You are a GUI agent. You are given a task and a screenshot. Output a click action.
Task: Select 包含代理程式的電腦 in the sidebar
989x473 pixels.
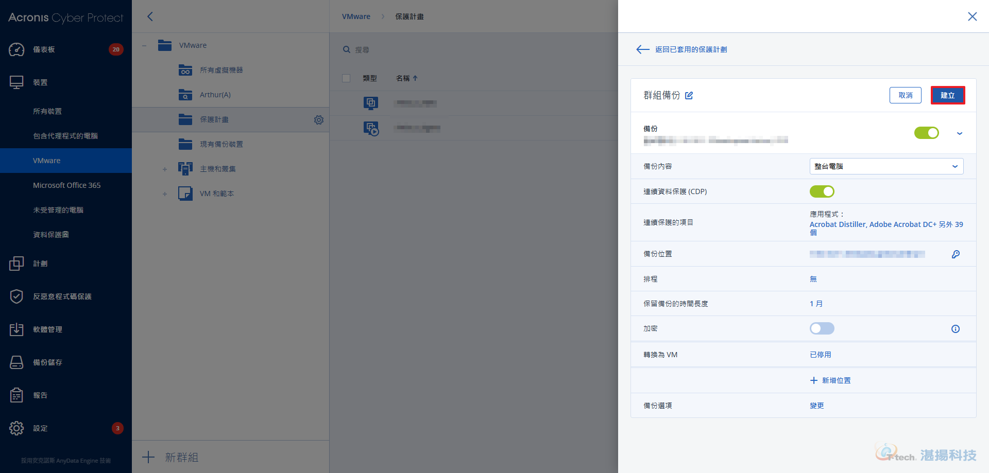tap(66, 136)
